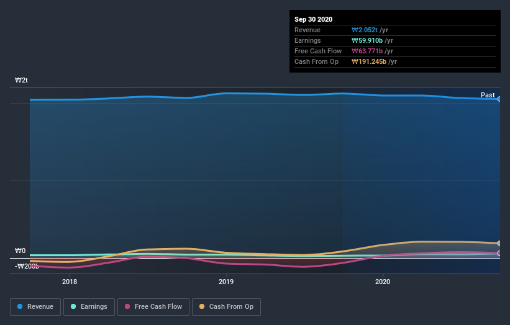510x325 pixels.
Task: Click the ₩2.052t revenue value
Action: pos(364,30)
